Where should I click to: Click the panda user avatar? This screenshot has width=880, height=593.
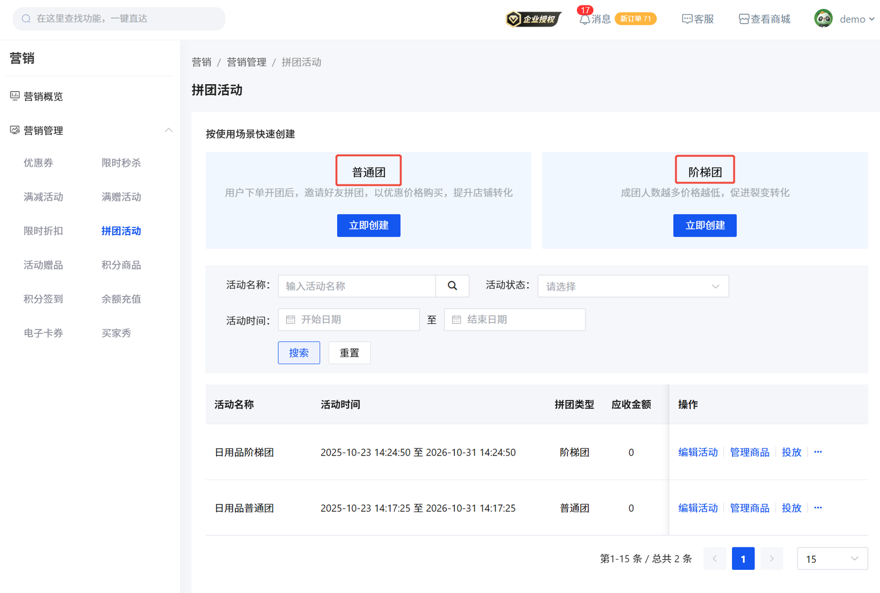coord(823,19)
